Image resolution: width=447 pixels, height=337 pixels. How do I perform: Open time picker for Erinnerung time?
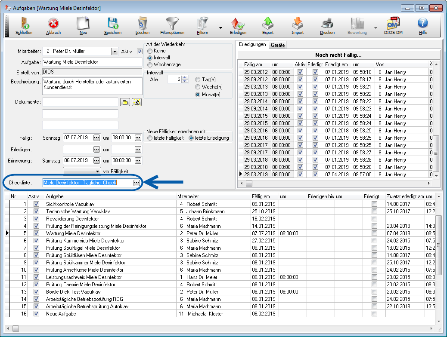point(138,160)
